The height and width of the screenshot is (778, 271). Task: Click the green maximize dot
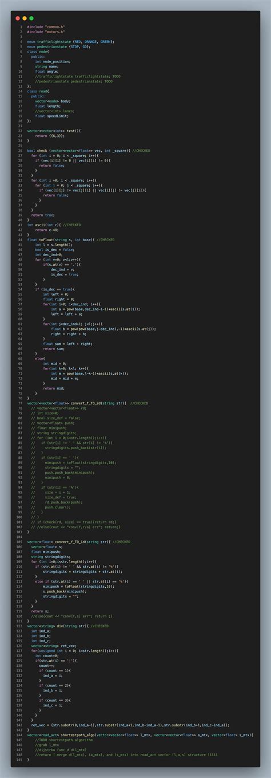31,18
